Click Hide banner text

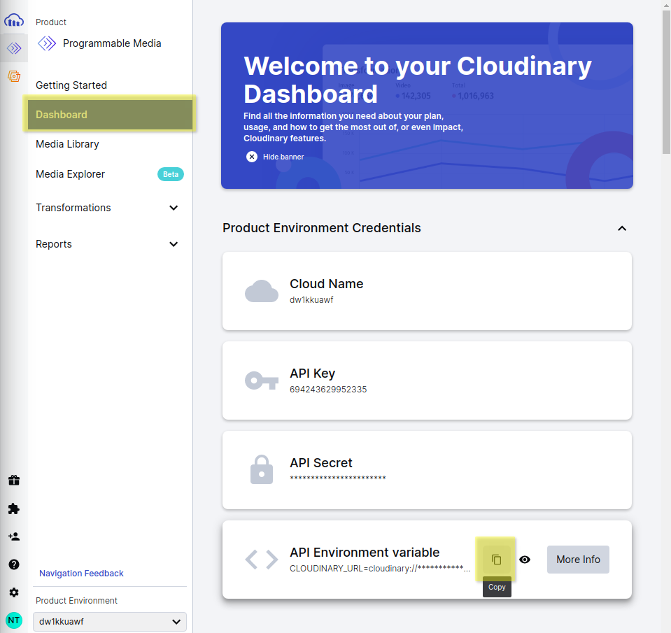coord(283,157)
